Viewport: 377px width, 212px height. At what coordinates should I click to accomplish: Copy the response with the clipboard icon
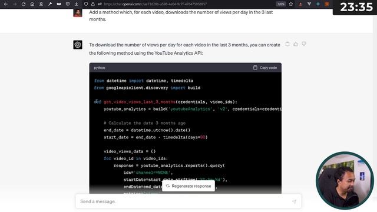pos(287,44)
